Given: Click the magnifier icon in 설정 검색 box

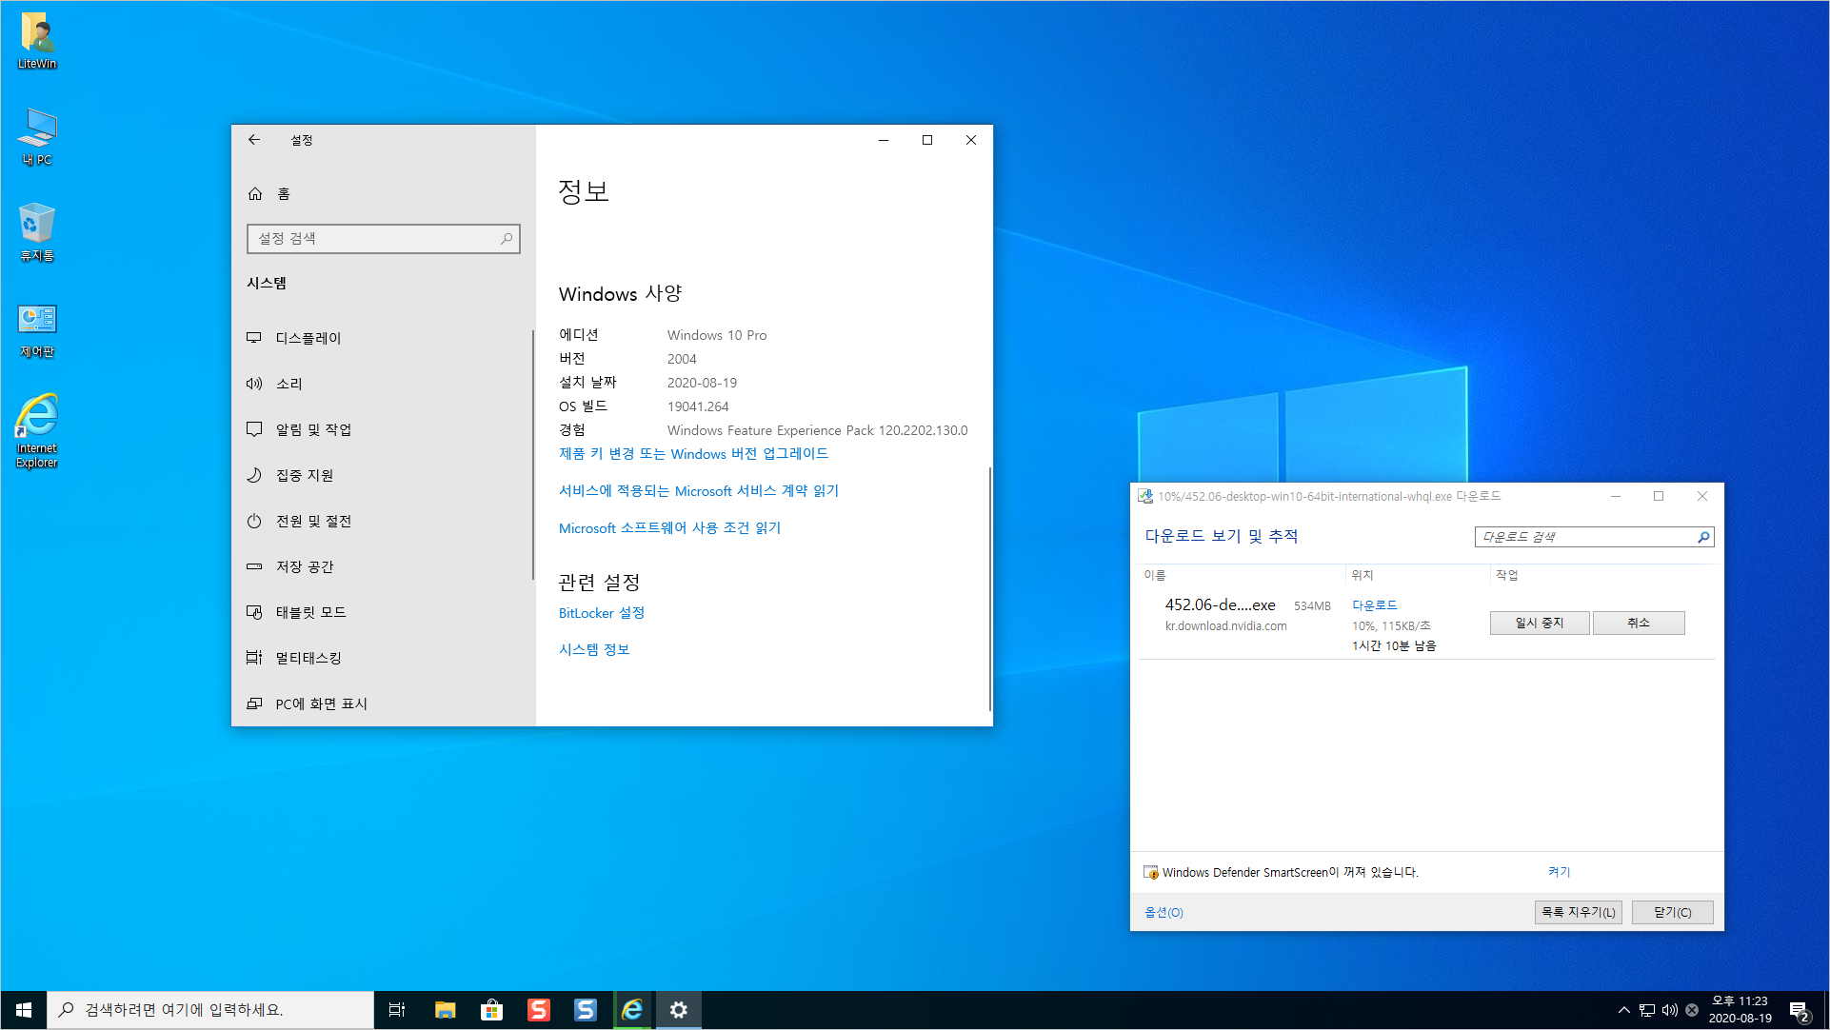Looking at the screenshot, I should click(x=507, y=239).
